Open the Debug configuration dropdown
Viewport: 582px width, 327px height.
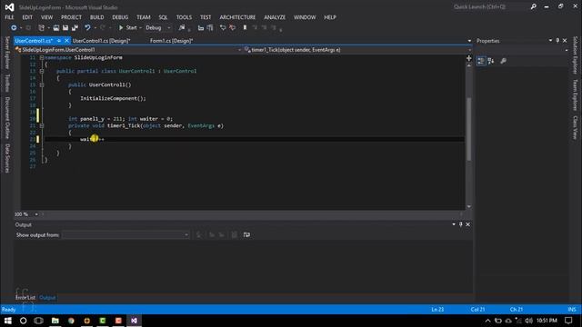[x=158, y=28]
